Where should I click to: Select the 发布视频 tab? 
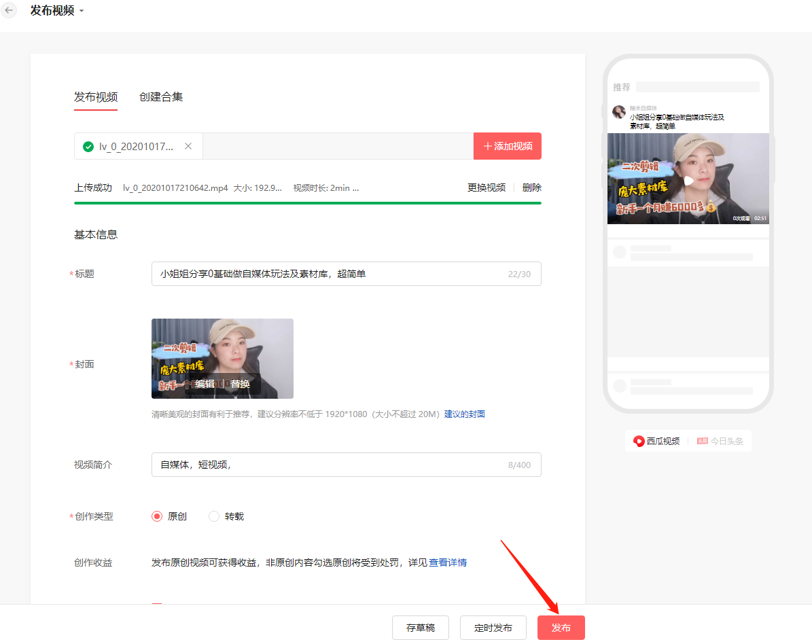point(95,96)
